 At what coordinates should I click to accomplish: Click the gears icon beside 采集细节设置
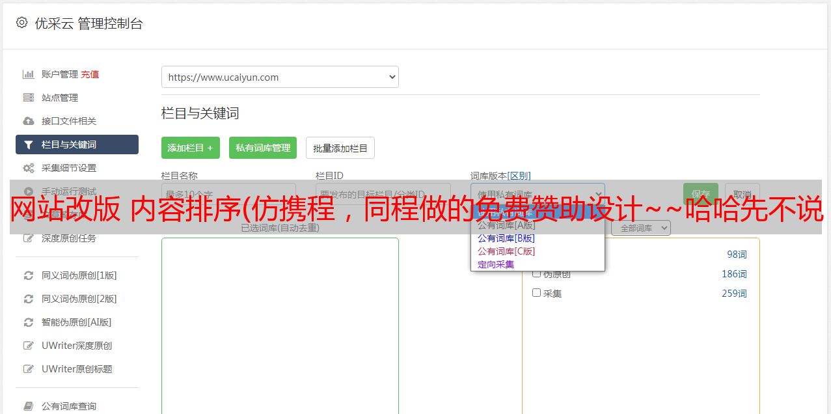pos(28,168)
